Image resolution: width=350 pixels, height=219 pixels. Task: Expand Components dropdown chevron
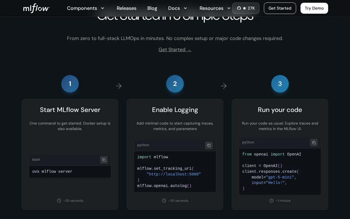[x=103, y=8]
